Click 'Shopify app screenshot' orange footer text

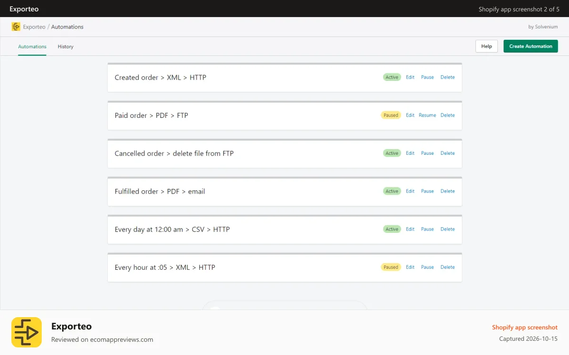pos(525,327)
